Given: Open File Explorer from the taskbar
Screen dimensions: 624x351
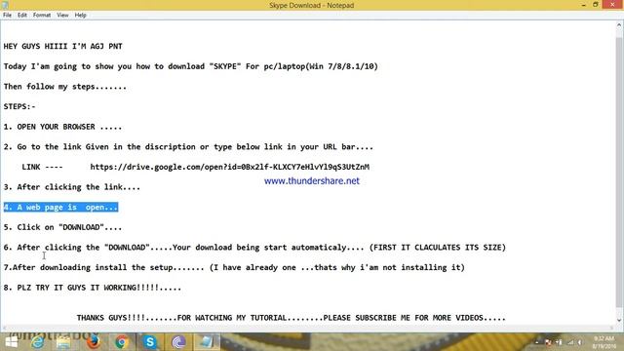Looking at the screenshot, I should click(x=63, y=342).
